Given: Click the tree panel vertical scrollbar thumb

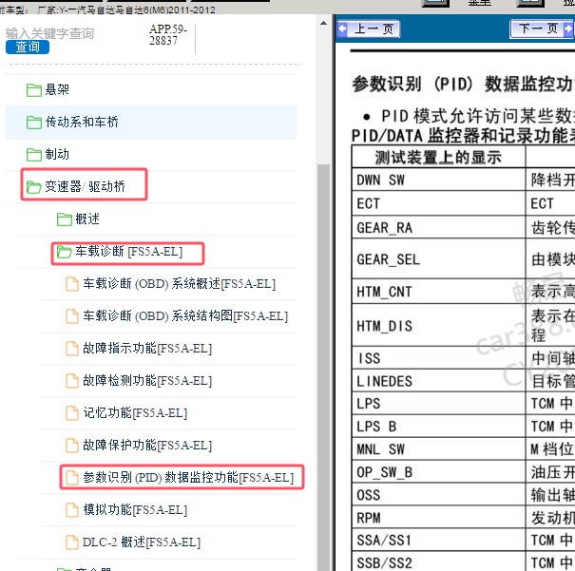Looking at the screenshot, I should (323, 367).
